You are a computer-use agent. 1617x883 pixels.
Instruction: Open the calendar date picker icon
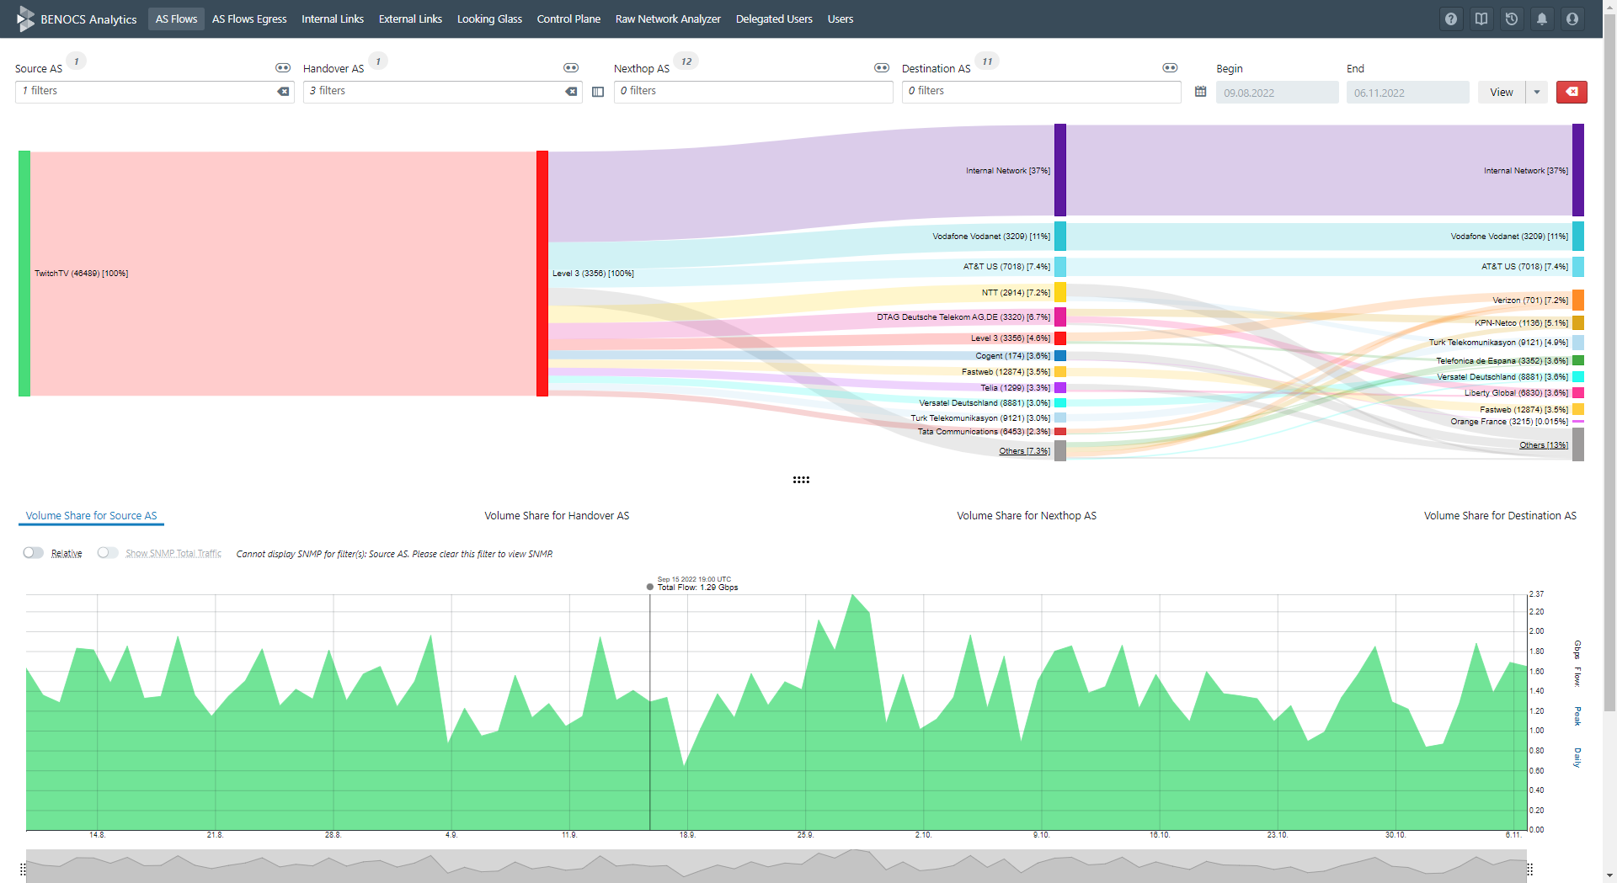pyautogui.click(x=1200, y=91)
